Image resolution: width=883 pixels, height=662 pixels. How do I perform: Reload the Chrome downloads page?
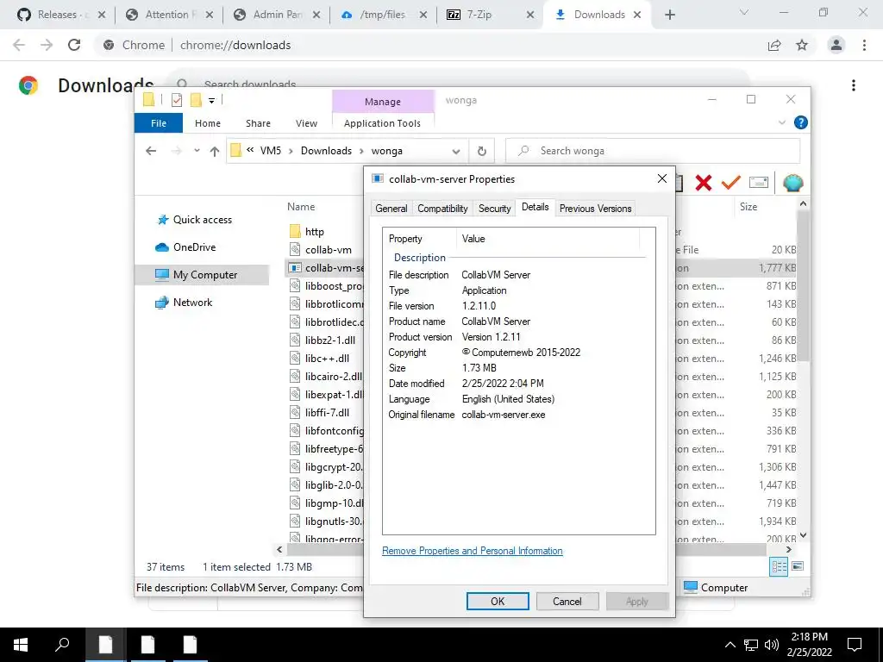(74, 45)
